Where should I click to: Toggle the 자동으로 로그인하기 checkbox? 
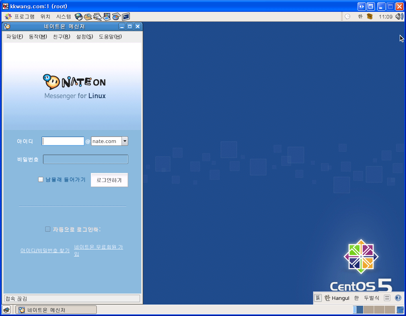click(x=48, y=229)
